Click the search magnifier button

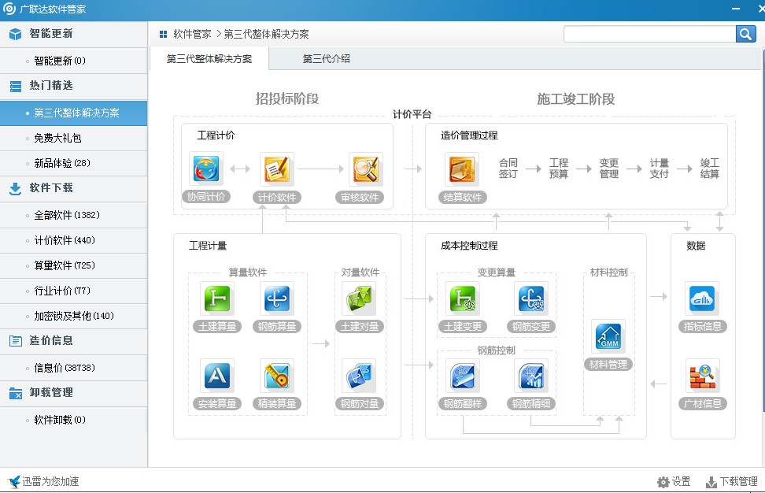coord(745,34)
